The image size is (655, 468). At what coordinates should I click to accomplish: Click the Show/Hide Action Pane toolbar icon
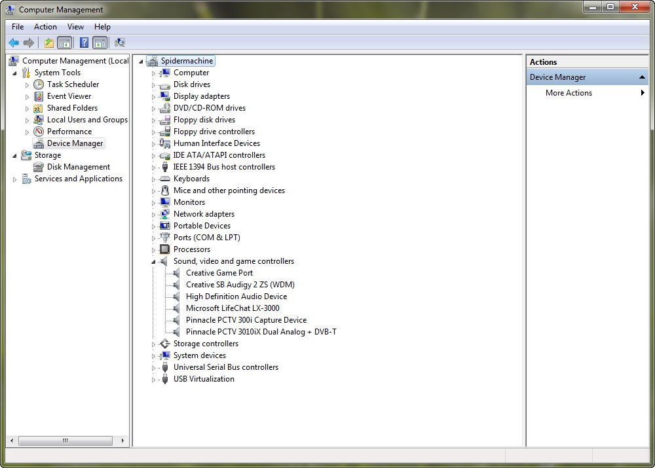pyautogui.click(x=100, y=43)
